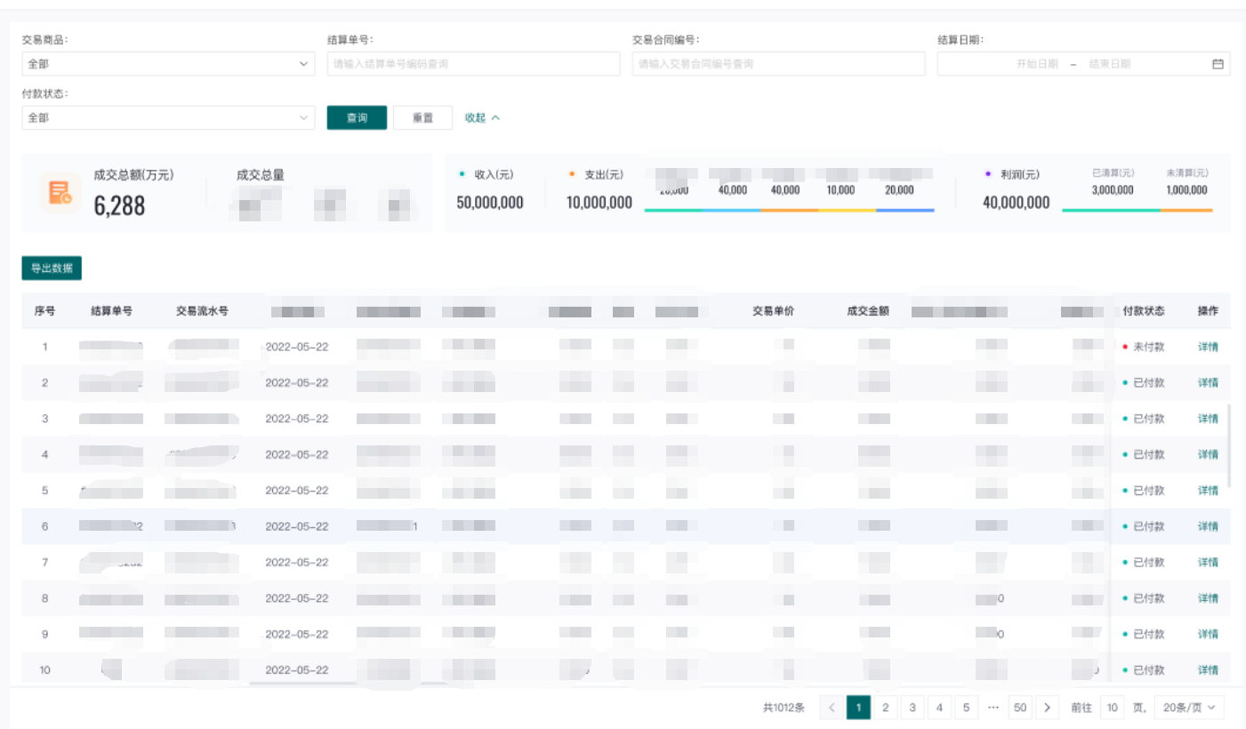1246x729 pixels.
Task: Select page 1 in pagination
Action: [859, 708]
